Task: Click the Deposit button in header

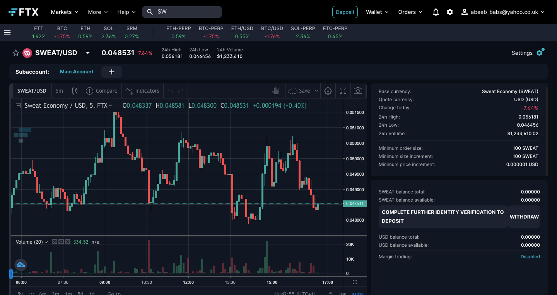Action: click(x=345, y=12)
